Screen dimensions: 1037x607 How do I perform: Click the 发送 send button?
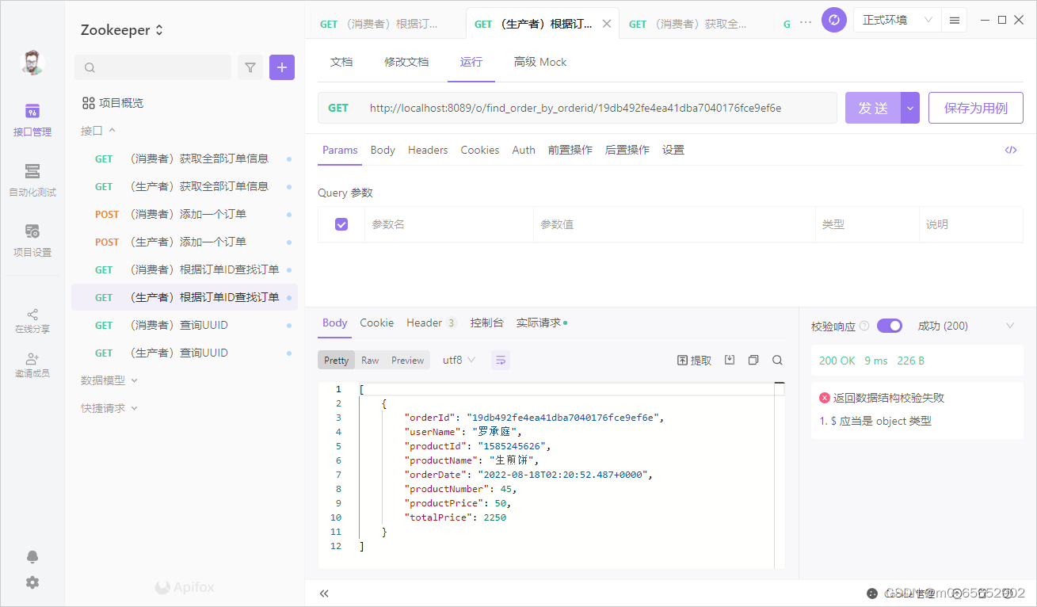873,108
